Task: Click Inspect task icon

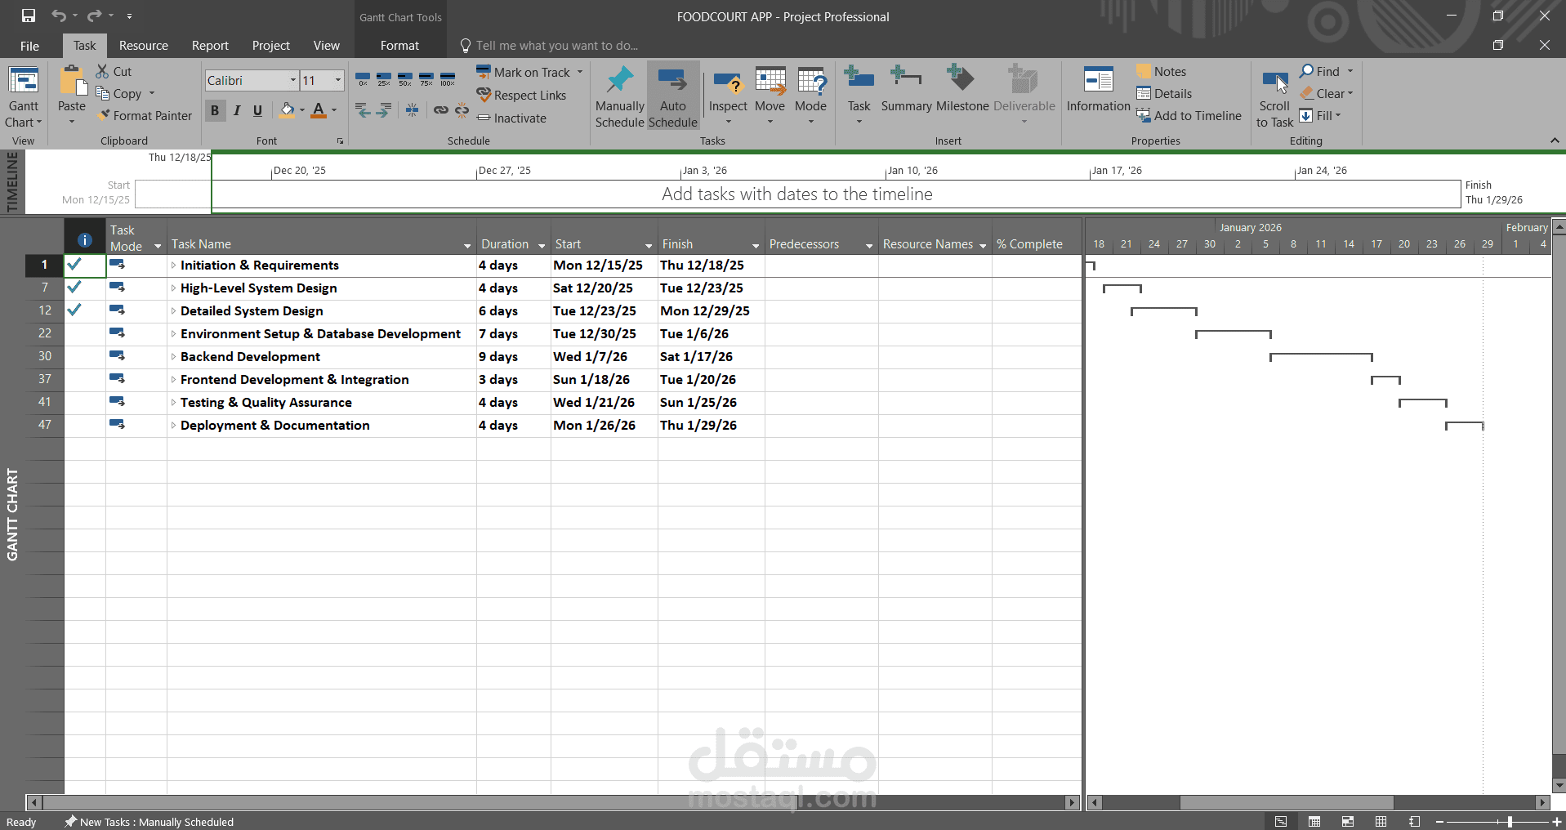Action: coord(728,83)
